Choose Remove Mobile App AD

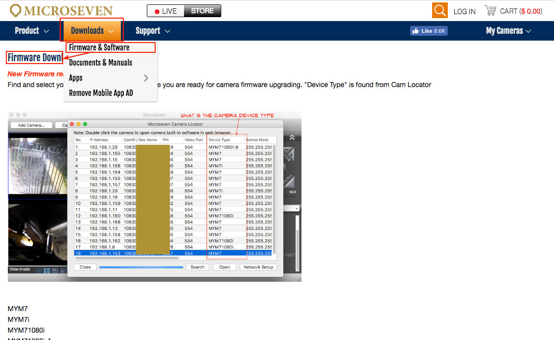pos(110,93)
